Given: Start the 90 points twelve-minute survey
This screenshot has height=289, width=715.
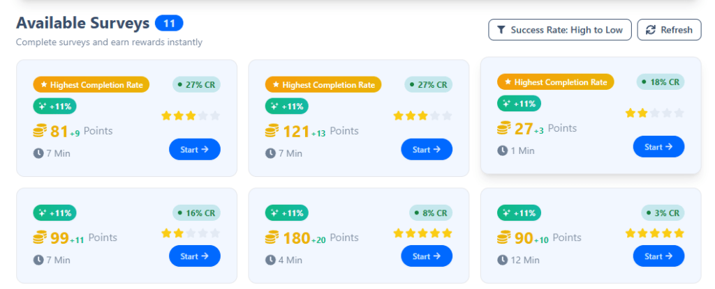Looking at the screenshot, I should [658, 256].
